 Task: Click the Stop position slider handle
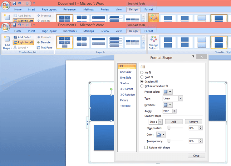click(x=169, y=128)
